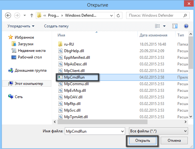
Task: Click date 20.09.2014 2:09 cell
Action: click(x=152, y=51)
